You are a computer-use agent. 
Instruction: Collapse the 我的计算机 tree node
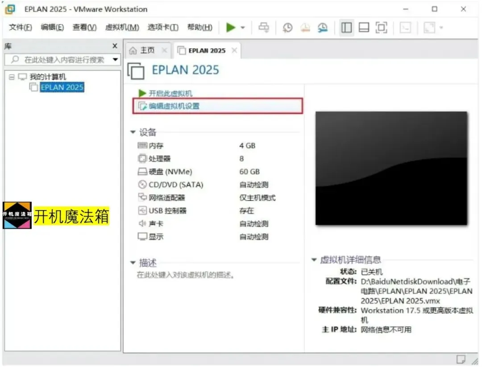[x=12, y=77]
